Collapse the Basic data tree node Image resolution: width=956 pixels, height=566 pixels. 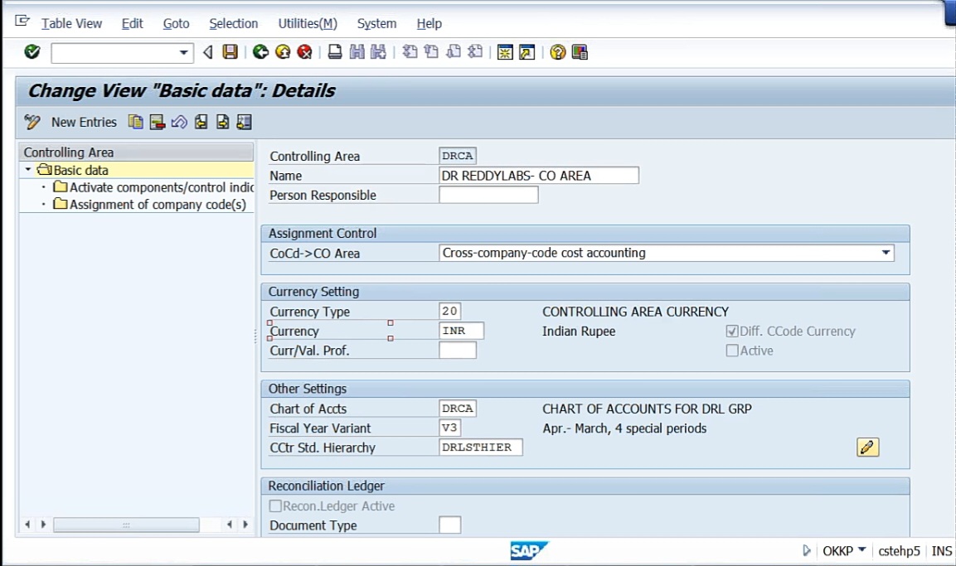(28, 169)
